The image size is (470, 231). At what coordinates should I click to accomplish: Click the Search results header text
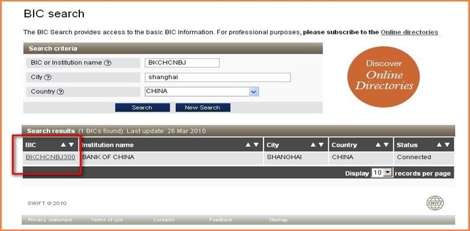(x=51, y=131)
